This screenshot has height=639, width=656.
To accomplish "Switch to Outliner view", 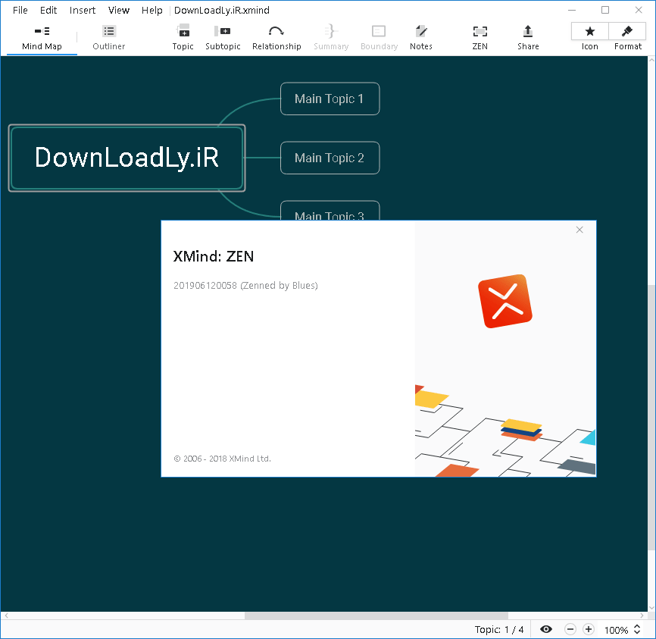I will point(109,37).
